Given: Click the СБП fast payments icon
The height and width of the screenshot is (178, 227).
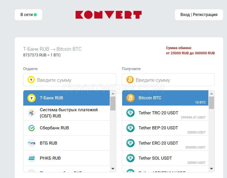Looking at the screenshot, I should pos(32,113).
